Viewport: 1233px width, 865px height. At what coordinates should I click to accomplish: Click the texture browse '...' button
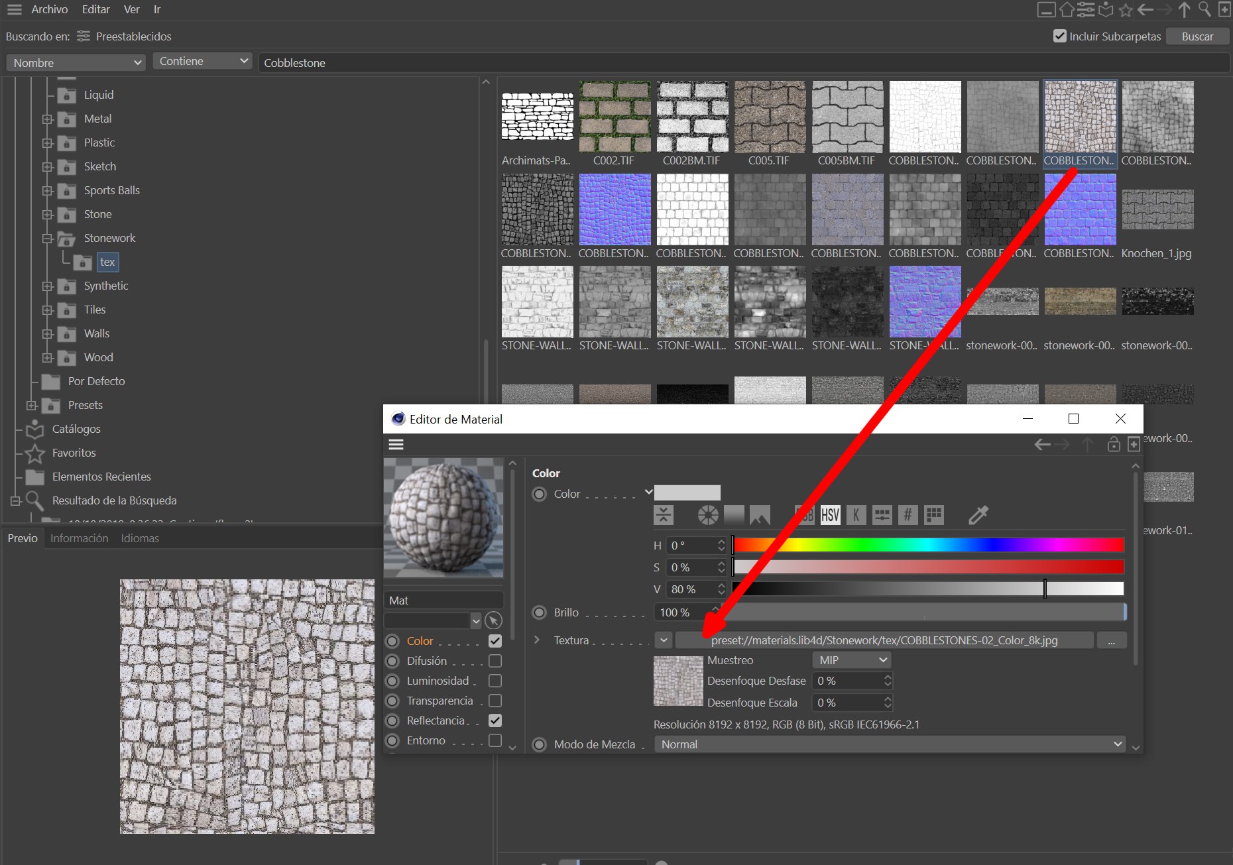tap(1111, 640)
